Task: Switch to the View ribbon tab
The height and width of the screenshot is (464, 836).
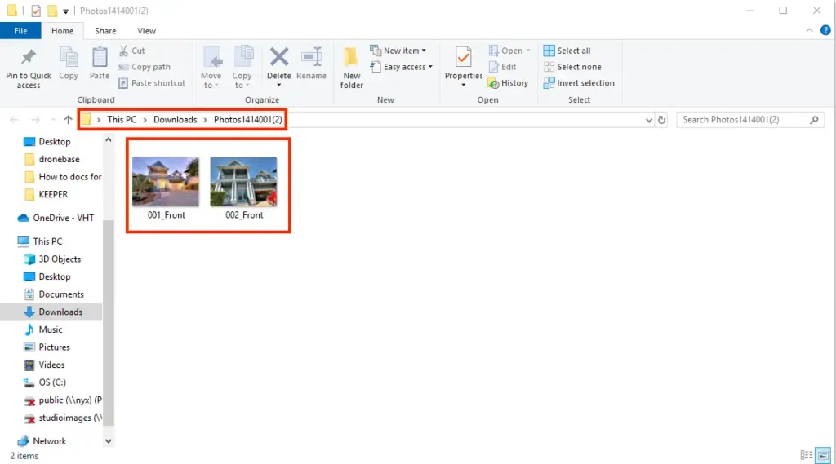Action: (x=146, y=31)
